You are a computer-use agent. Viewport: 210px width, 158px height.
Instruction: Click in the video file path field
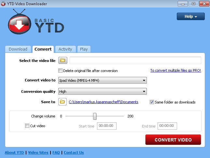[135, 60]
